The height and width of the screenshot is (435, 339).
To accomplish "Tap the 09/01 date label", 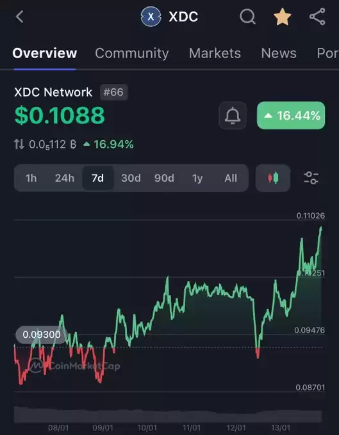I will point(103,428).
